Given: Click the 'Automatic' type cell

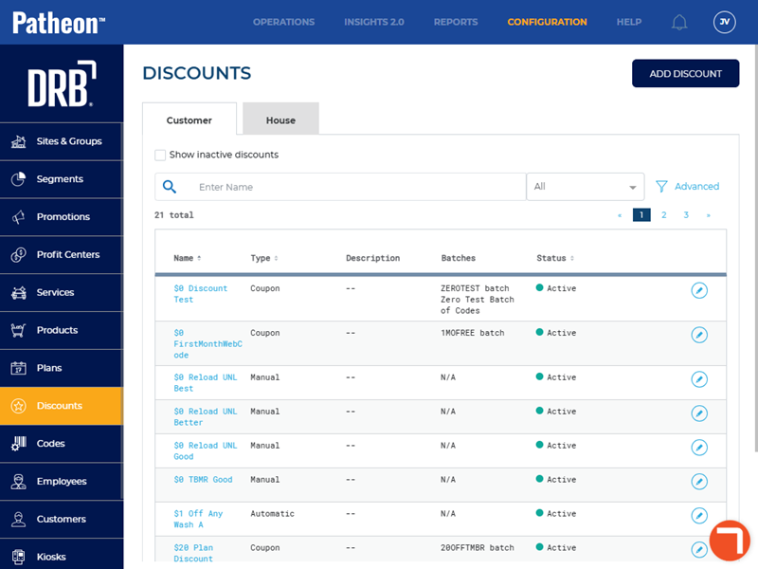Looking at the screenshot, I should tap(272, 513).
